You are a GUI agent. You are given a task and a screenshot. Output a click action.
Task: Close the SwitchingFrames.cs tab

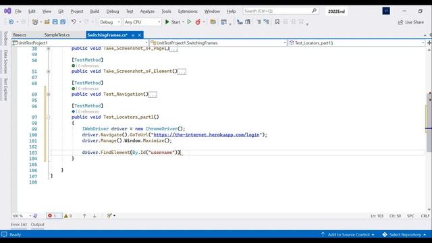coord(140,35)
